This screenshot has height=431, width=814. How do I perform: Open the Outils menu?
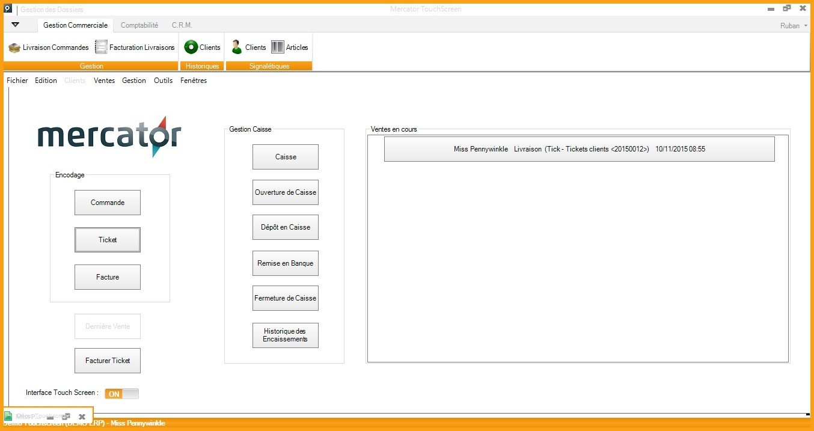[163, 81]
